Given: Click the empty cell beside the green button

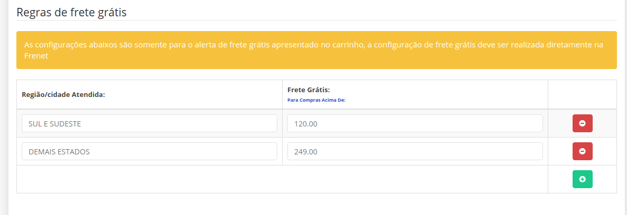Looking at the screenshot, I should tap(282, 179).
